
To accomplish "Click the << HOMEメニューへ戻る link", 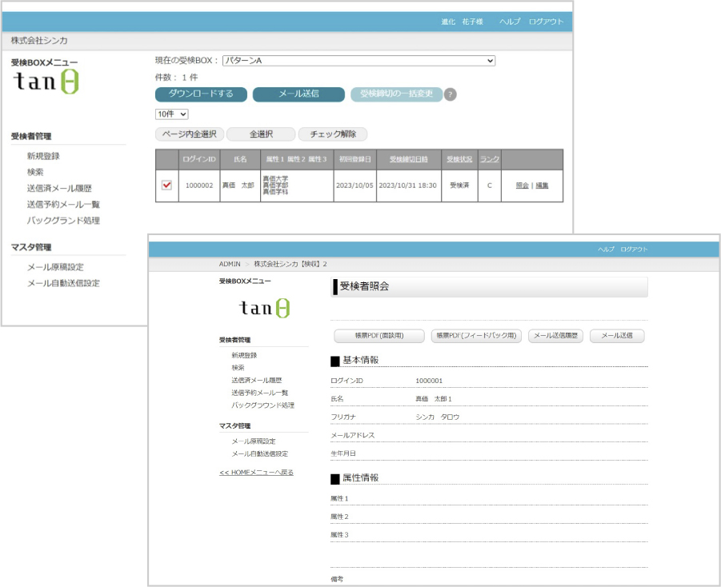I will point(256,472).
